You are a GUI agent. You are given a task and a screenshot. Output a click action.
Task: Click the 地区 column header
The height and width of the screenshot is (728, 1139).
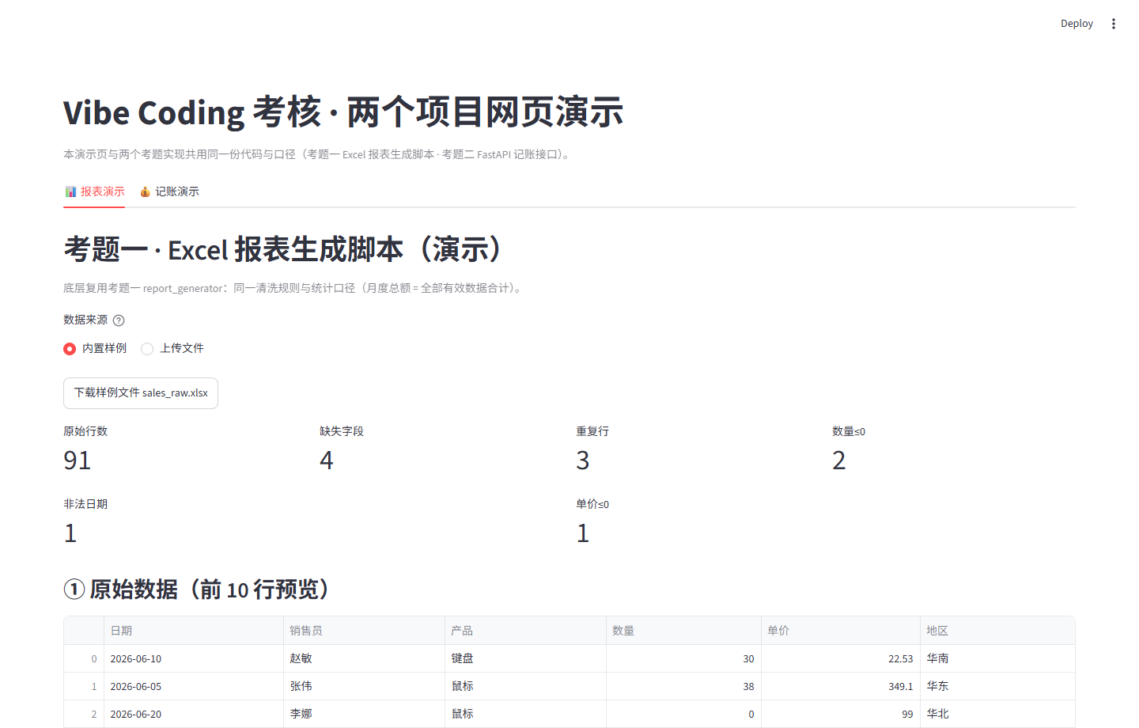[x=997, y=631]
